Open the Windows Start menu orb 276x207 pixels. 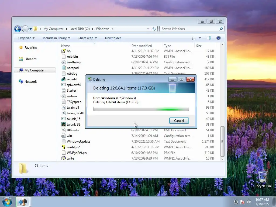point(7,202)
